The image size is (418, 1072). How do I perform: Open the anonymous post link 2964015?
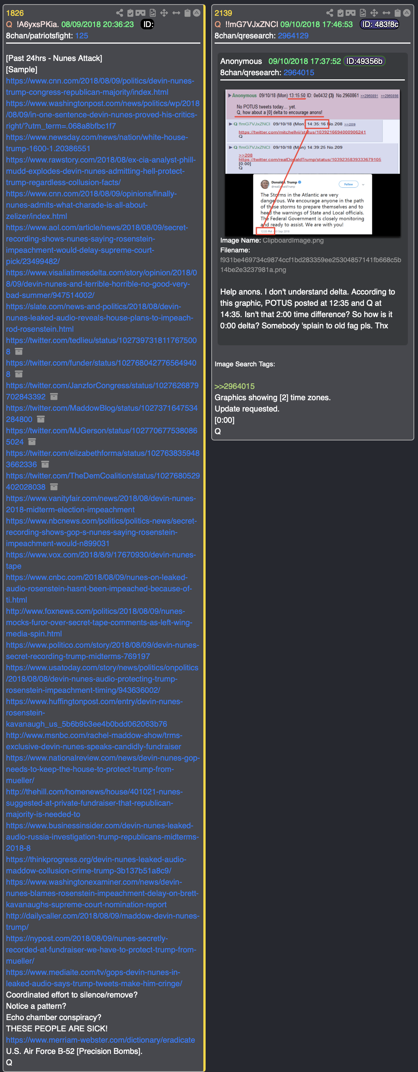pos(298,73)
